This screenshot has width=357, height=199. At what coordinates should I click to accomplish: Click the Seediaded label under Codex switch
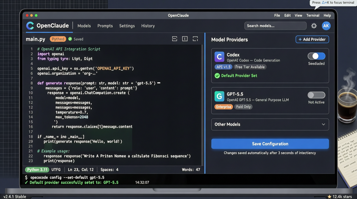click(x=316, y=64)
